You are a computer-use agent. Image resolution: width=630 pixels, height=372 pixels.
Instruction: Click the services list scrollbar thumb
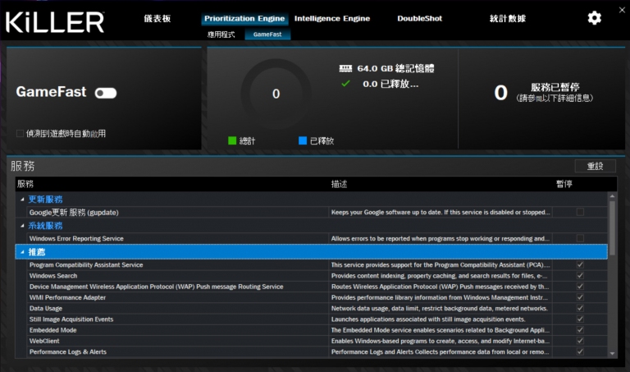(612, 227)
